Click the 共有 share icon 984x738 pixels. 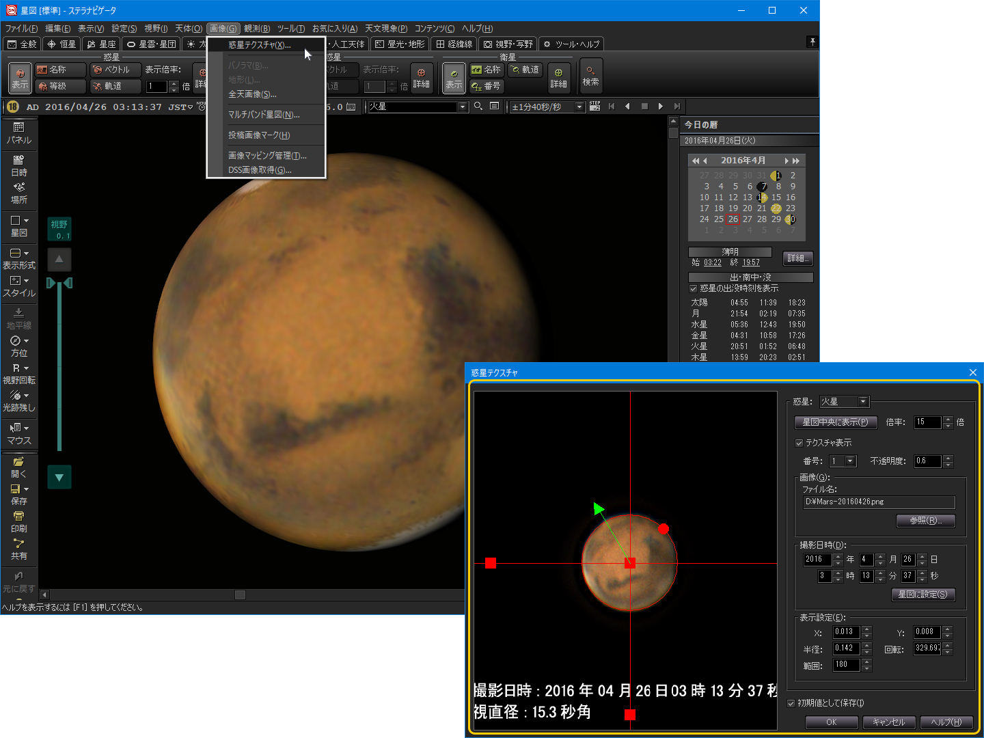tap(19, 549)
